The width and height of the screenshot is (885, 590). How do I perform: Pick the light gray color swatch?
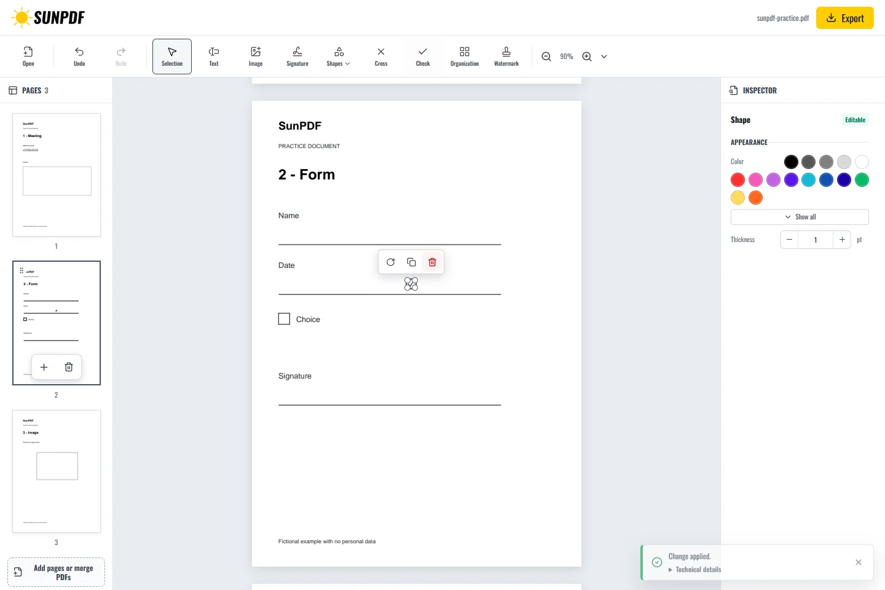[x=844, y=162]
